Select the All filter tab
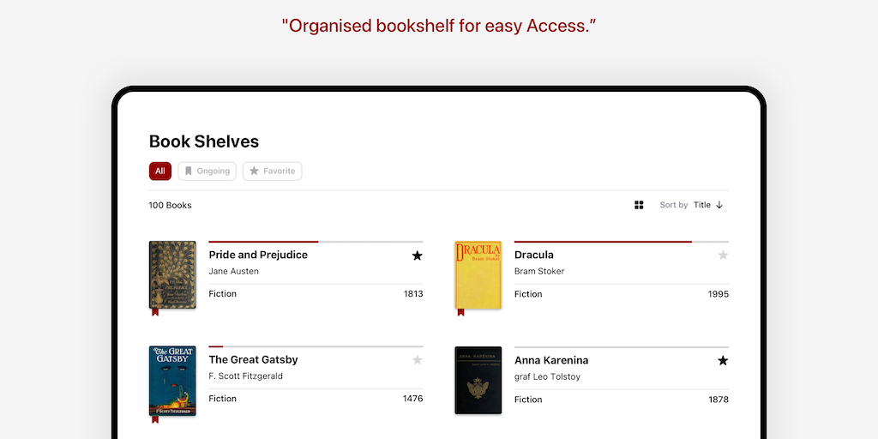Image resolution: width=878 pixels, height=439 pixels. 160,171
